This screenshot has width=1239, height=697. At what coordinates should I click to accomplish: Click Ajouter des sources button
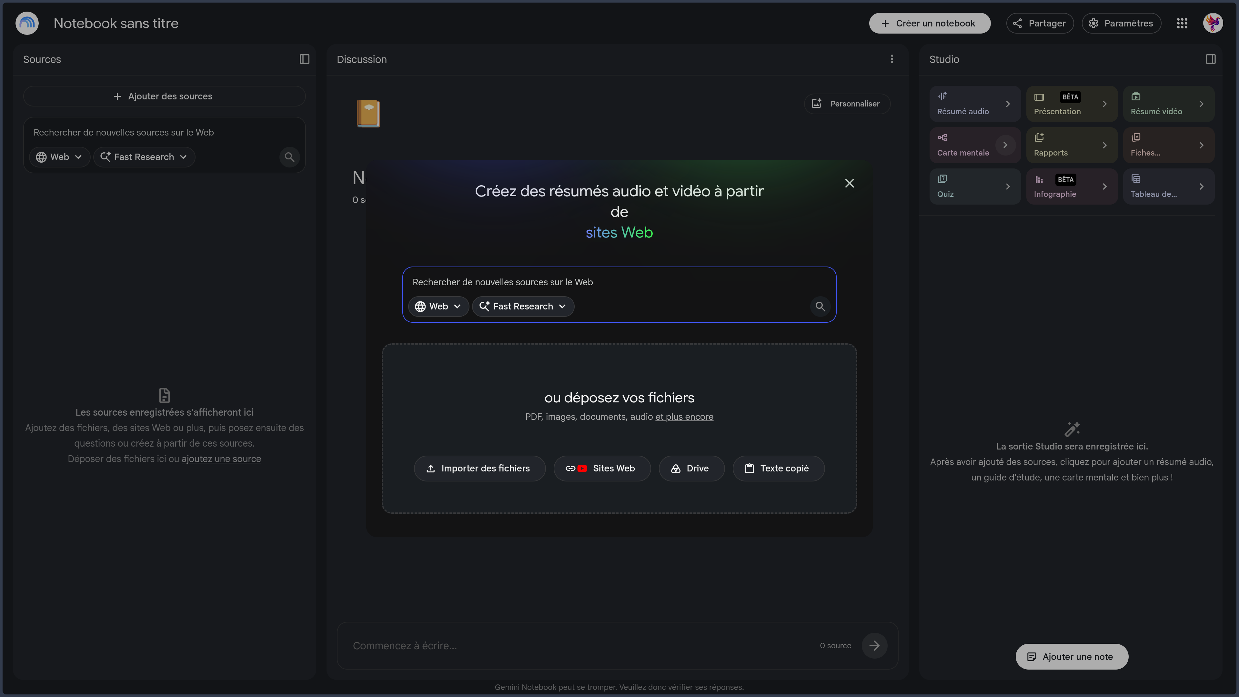165,96
